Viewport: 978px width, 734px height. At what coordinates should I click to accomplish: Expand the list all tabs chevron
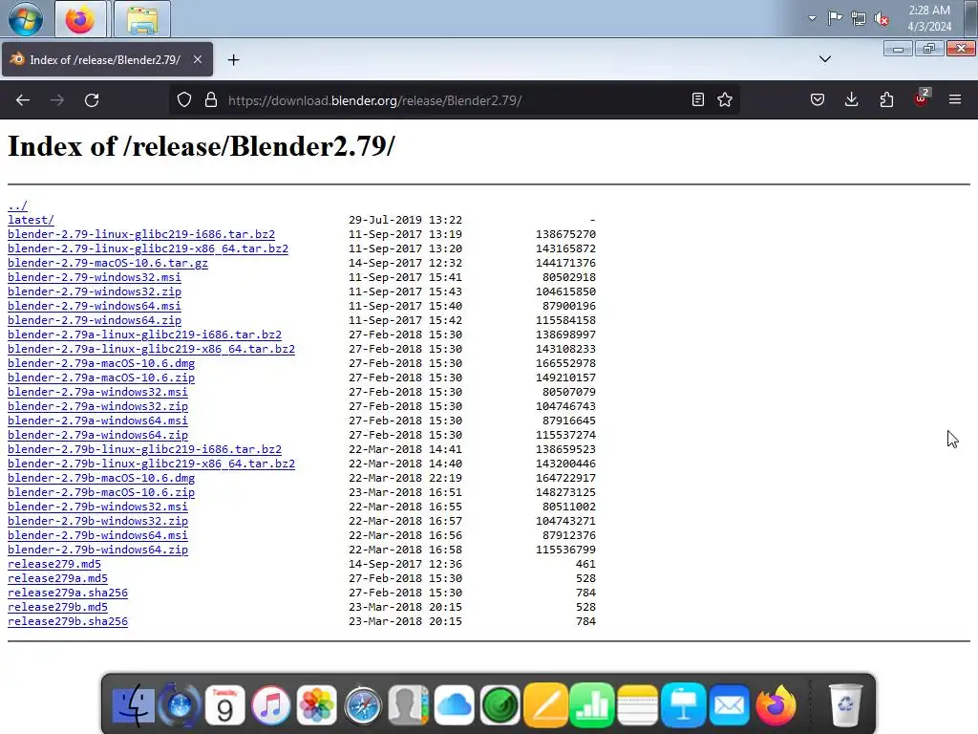pyautogui.click(x=825, y=59)
